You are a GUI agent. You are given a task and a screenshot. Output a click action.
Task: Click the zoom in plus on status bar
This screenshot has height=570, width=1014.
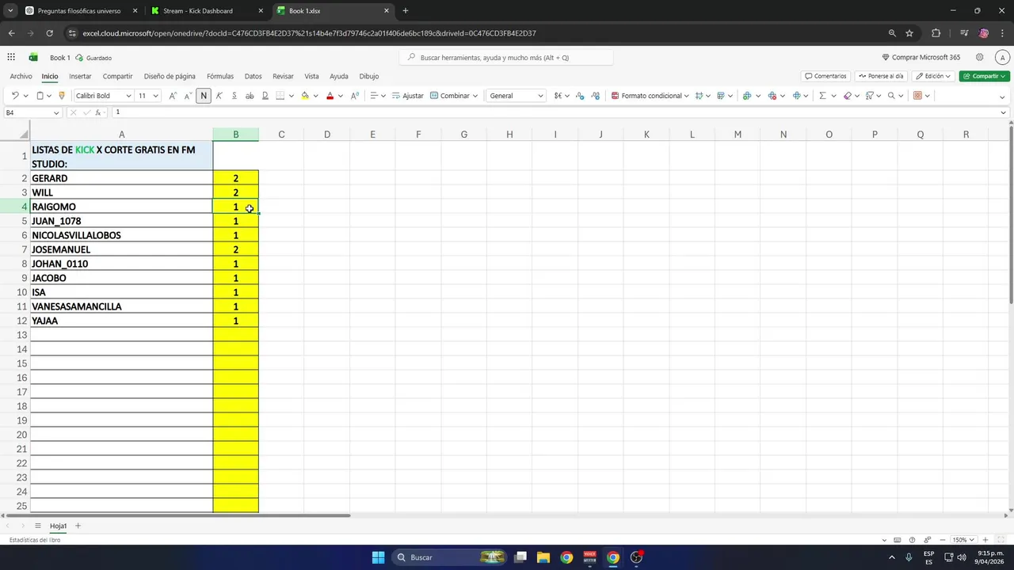(x=985, y=540)
